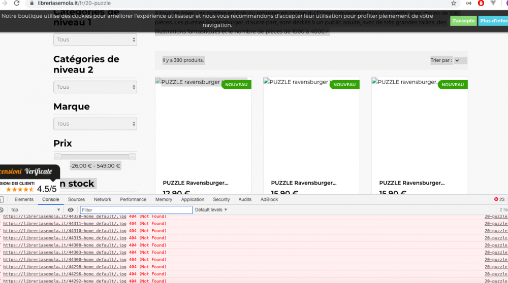Open the third product PUZZLE Ravensburger title link
The width and height of the screenshot is (508, 283).
(x=412, y=183)
